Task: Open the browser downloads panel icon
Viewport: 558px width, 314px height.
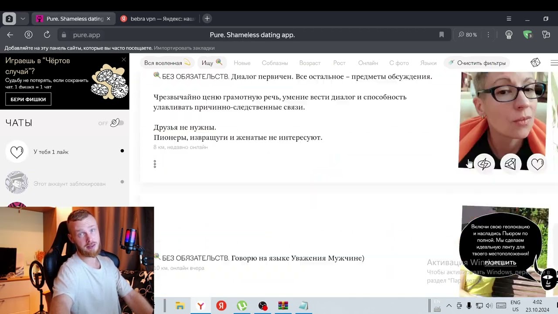Action: 546,35
